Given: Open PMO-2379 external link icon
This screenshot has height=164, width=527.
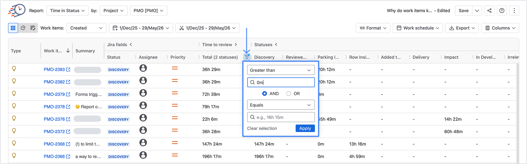Looking at the screenshot, I should tap(68, 94).
